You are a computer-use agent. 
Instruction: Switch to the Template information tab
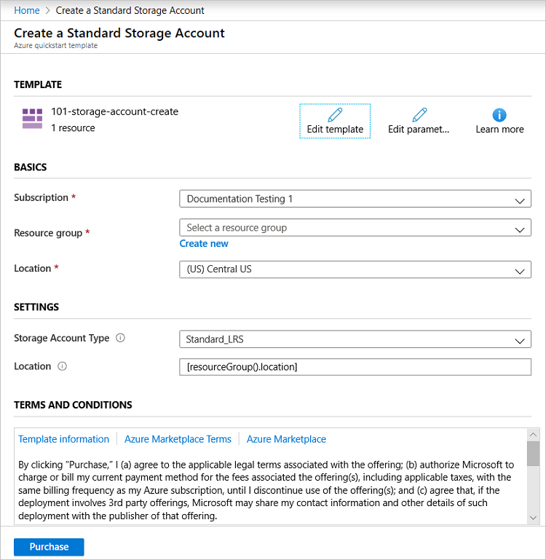(63, 439)
